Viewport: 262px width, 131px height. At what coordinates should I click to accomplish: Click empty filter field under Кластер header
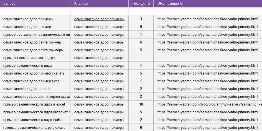99,11
